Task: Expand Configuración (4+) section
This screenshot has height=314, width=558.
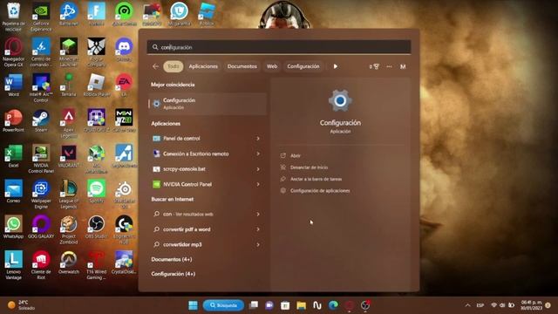Action: [174, 274]
